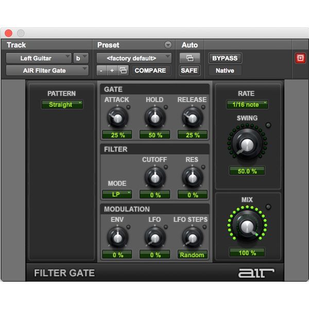Viewport: 309px width, 309px height.
Task: Click the LFO Steps field showing Random
Action: (x=193, y=254)
